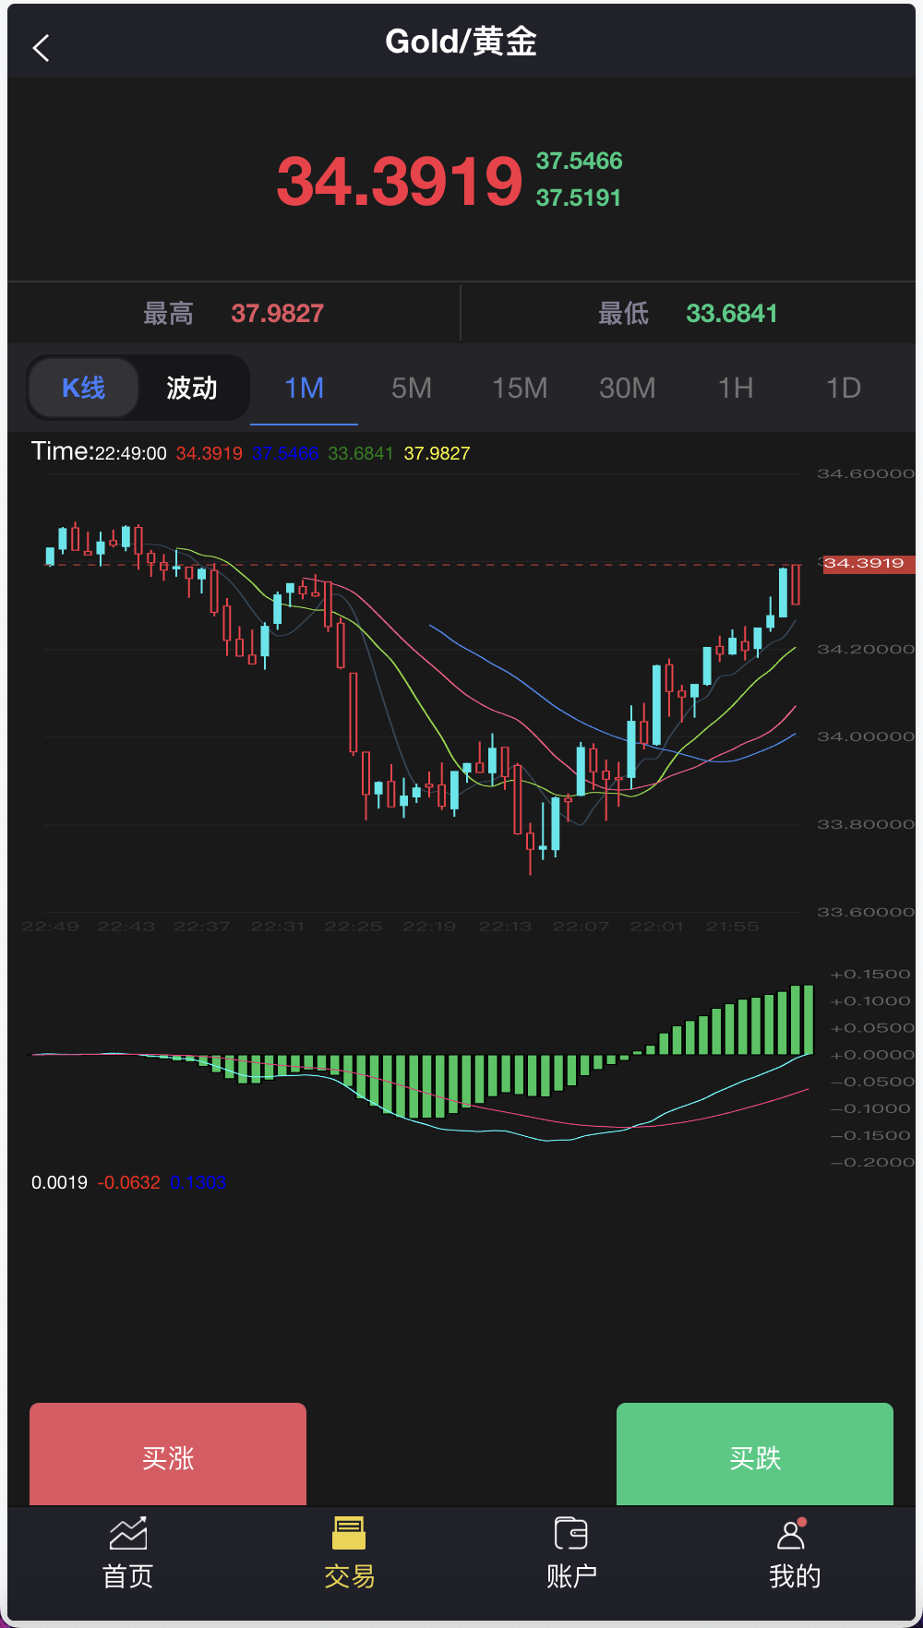The height and width of the screenshot is (1628, 923).
Task: Tap the tallest green MACD histogram bar
Action: pyautogui.click(x=809, y=1019)
